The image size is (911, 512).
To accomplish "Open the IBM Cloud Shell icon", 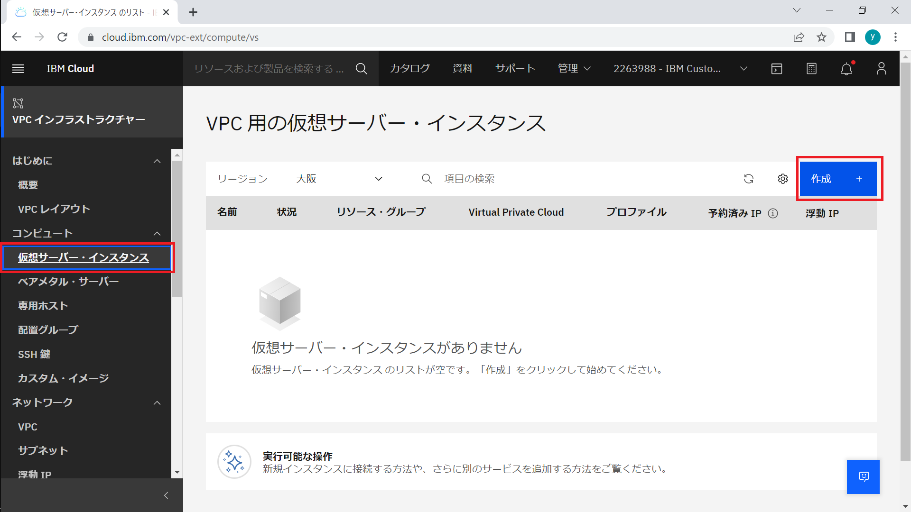I will pos(777,69).
